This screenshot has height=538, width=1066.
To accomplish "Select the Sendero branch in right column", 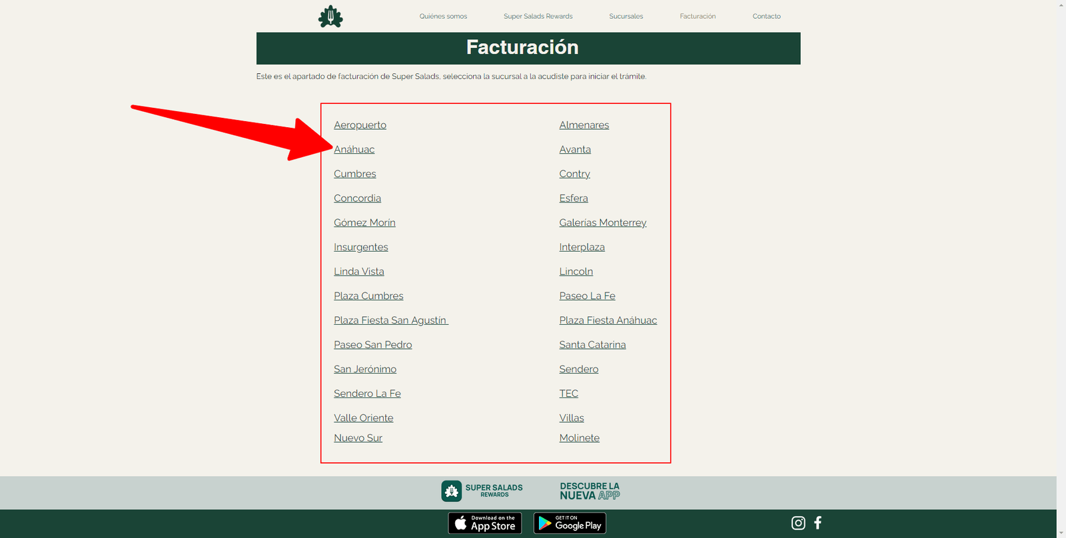I will point(578,370).
